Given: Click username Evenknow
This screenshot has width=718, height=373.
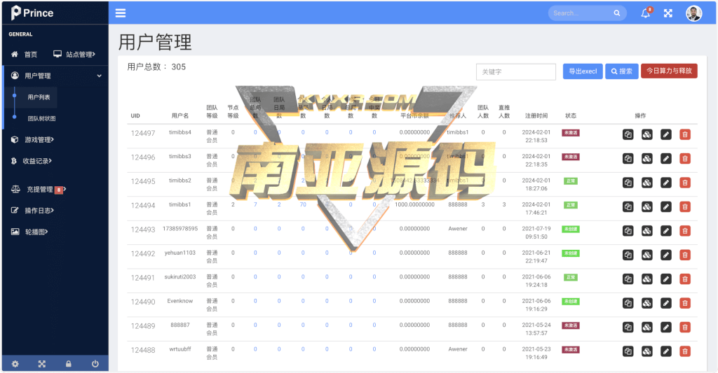Looking at the screenshot, I should coord(180,301).
